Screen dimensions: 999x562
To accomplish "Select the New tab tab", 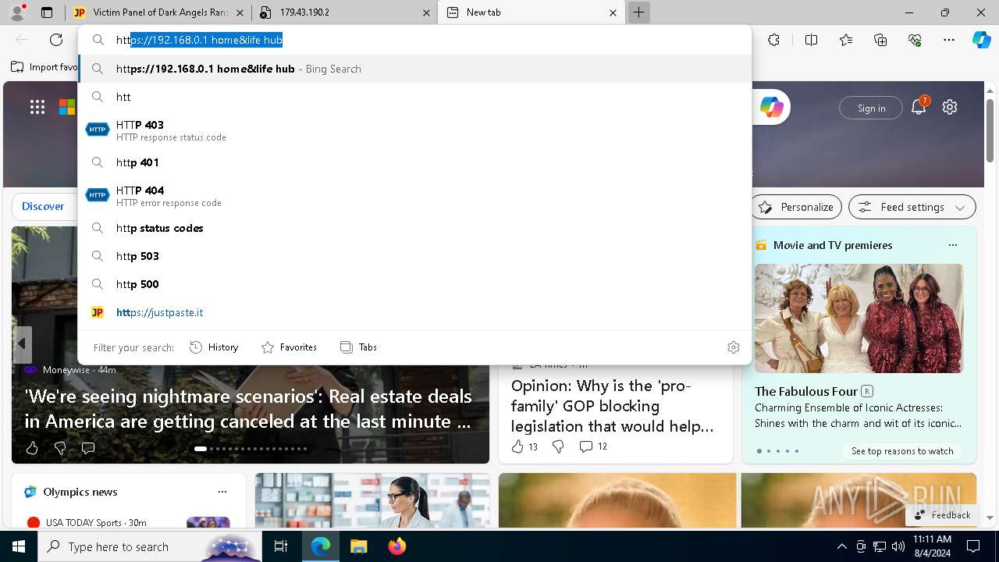I will point(531,12).
